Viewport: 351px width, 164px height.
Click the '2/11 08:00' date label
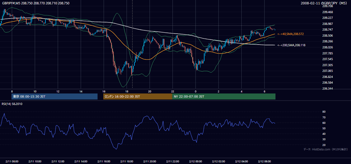tap(12, 161)
